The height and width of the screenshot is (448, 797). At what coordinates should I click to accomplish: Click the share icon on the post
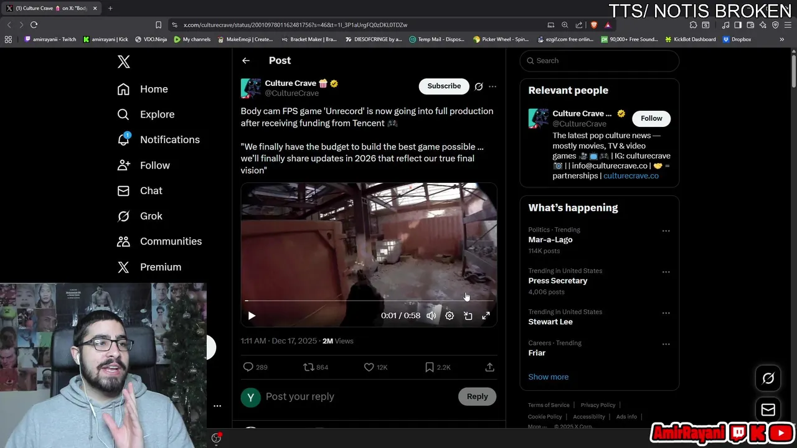tap(489, 367)
